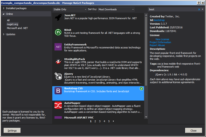
Task: Click the package list scroll down arrow
Action: (146, 117)
